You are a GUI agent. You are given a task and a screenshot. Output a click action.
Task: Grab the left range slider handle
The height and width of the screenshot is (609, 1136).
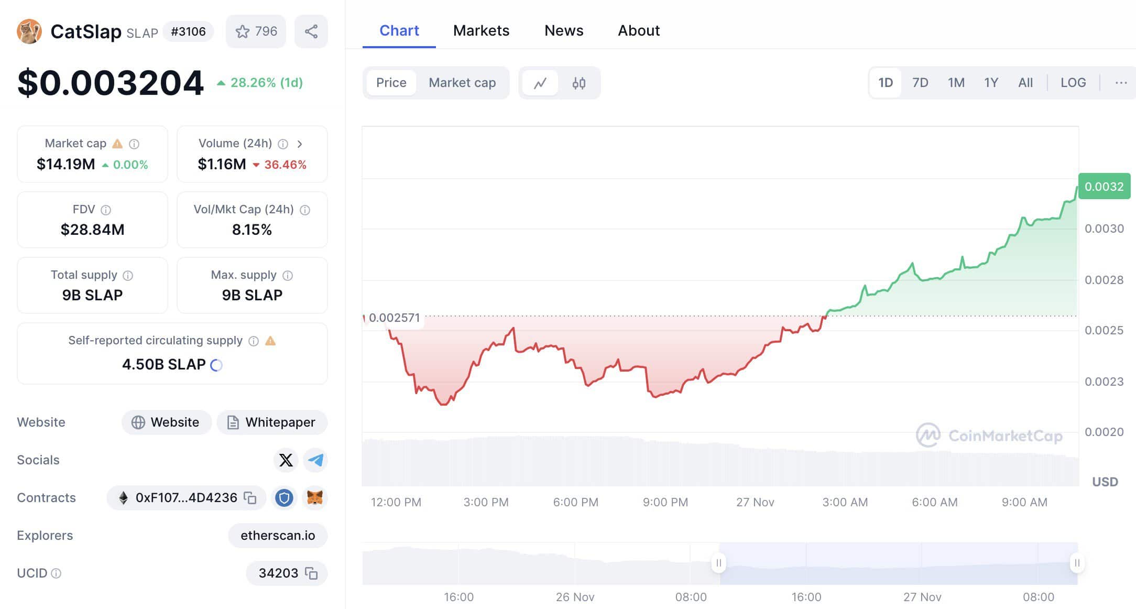(719, 563)
